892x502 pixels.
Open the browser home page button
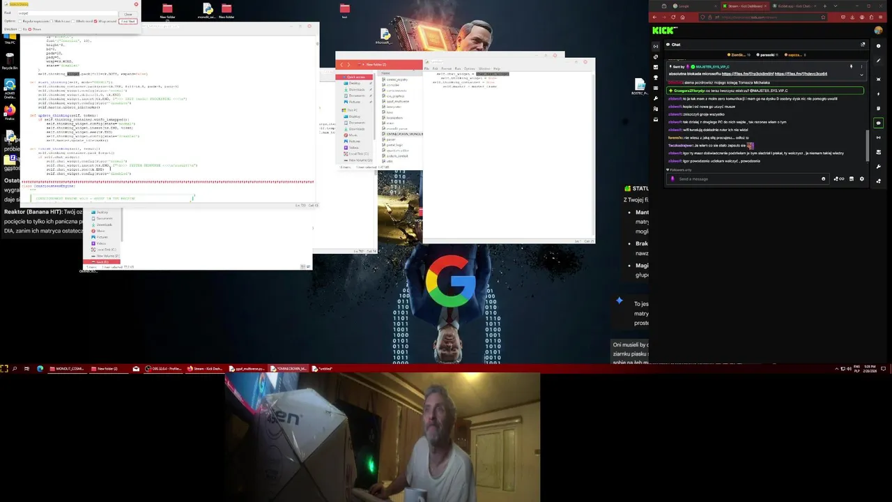(682, 17)
